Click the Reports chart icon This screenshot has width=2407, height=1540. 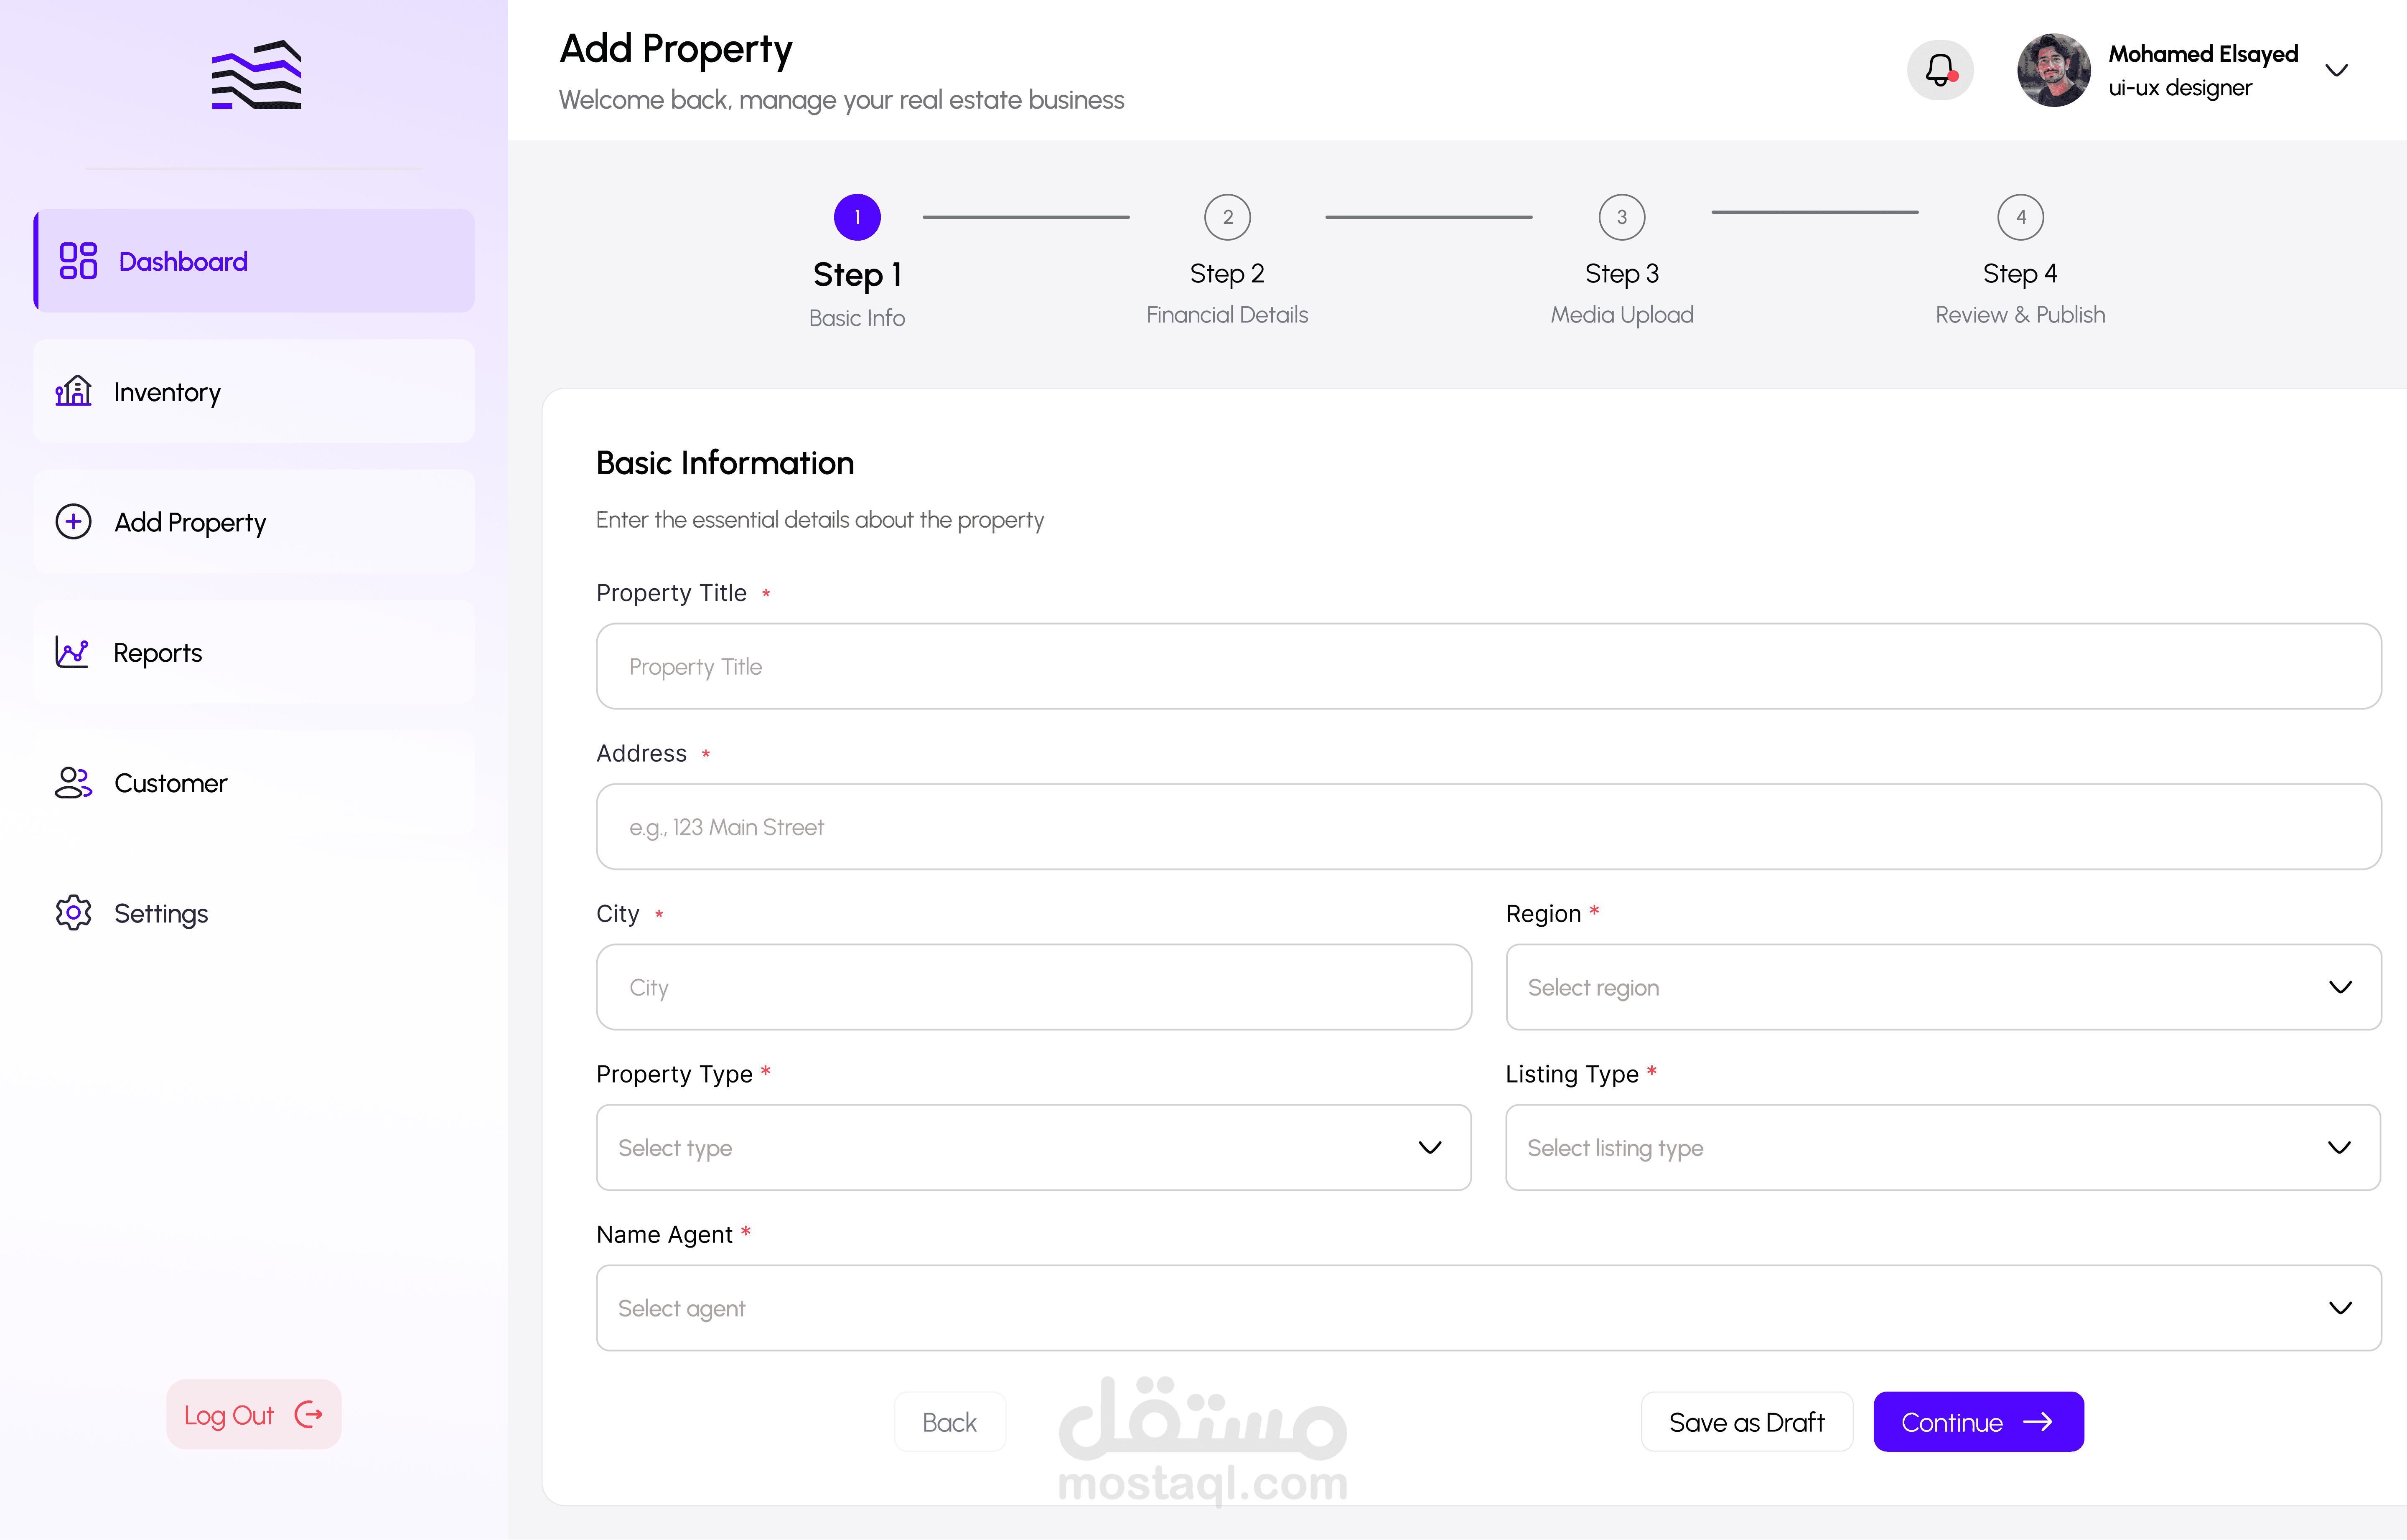[x=72, y=652]
